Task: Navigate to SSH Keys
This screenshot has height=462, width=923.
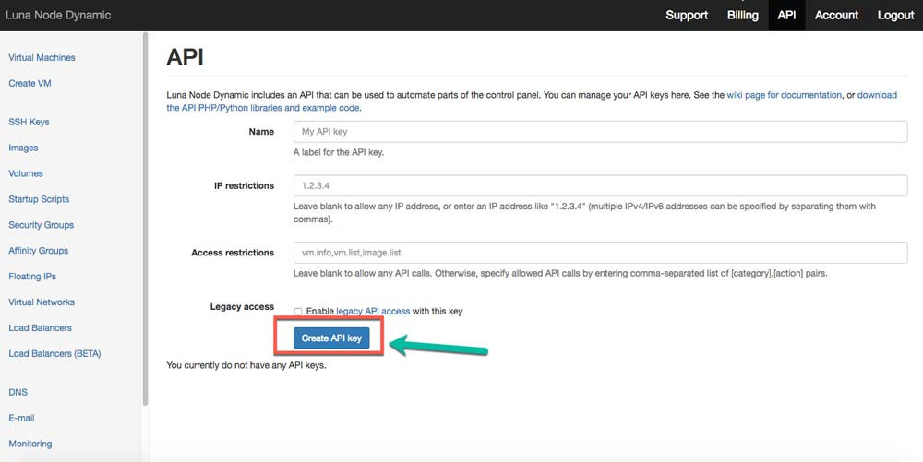Action: point(29,123)
